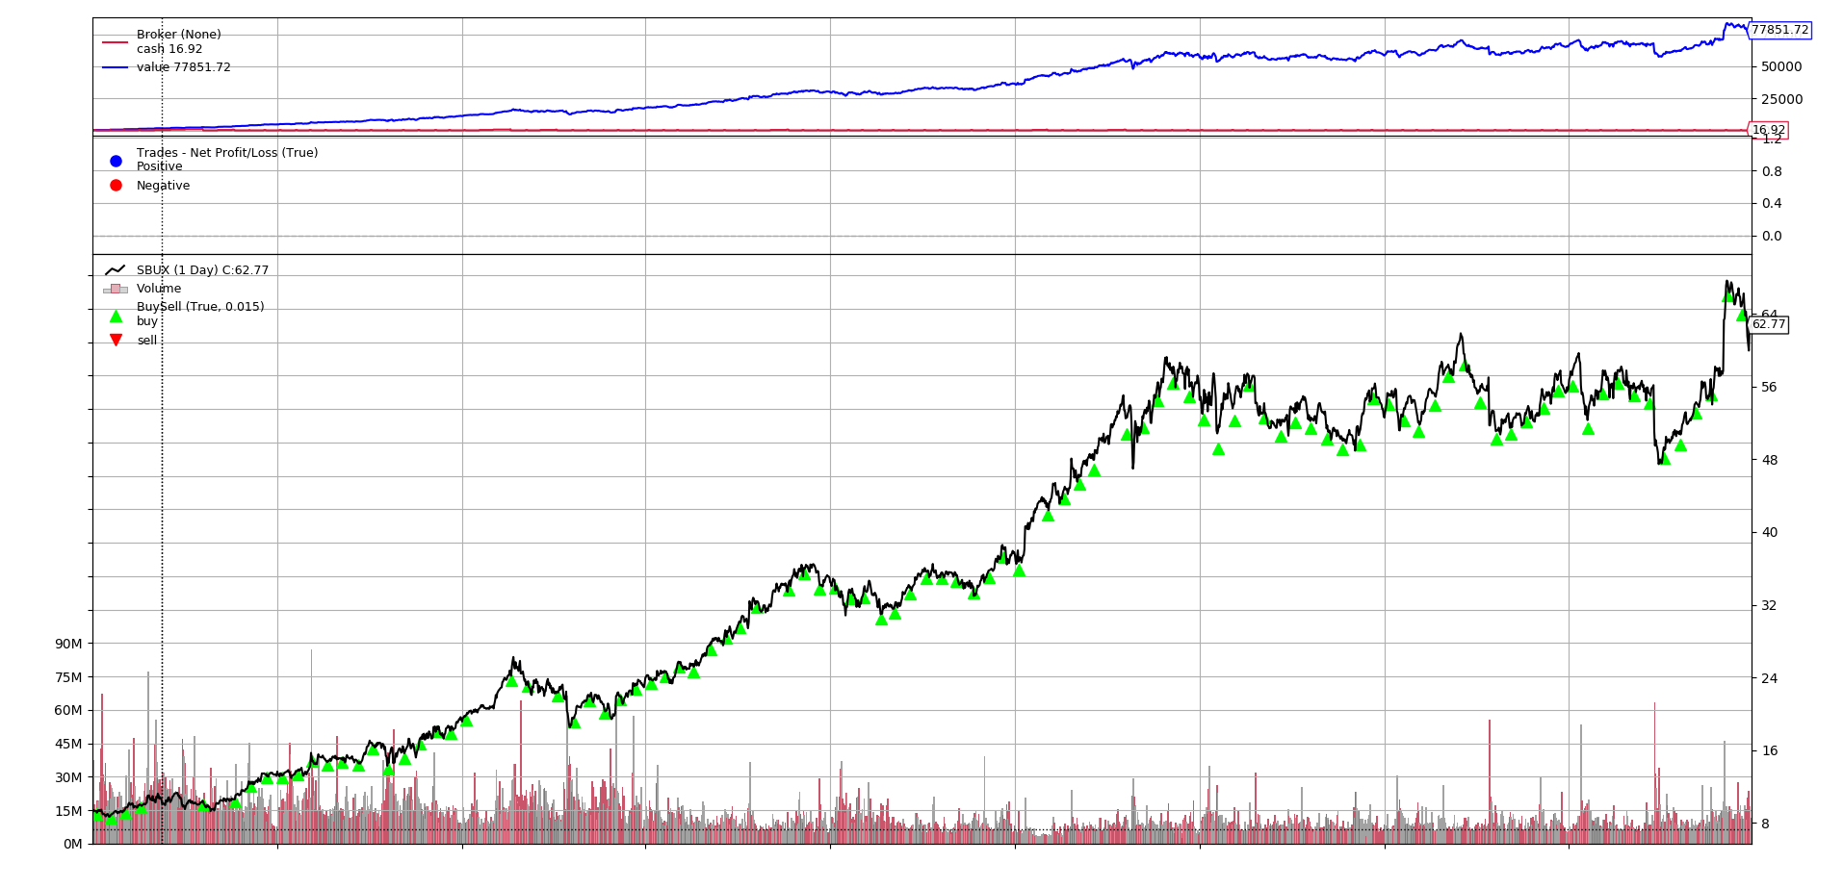Click the red cash line legend marker
This screenshot has width=1843, height=888.
(x=116, y=42)
